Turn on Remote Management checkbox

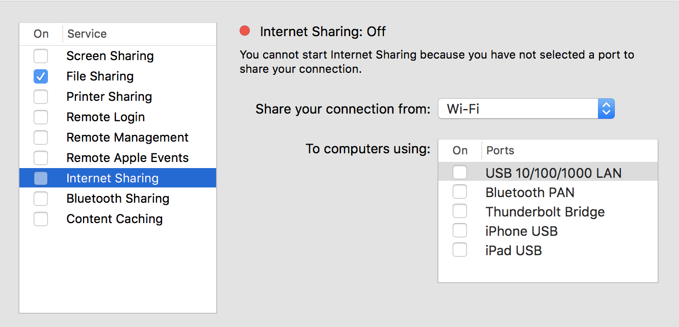tap(41, 138)
